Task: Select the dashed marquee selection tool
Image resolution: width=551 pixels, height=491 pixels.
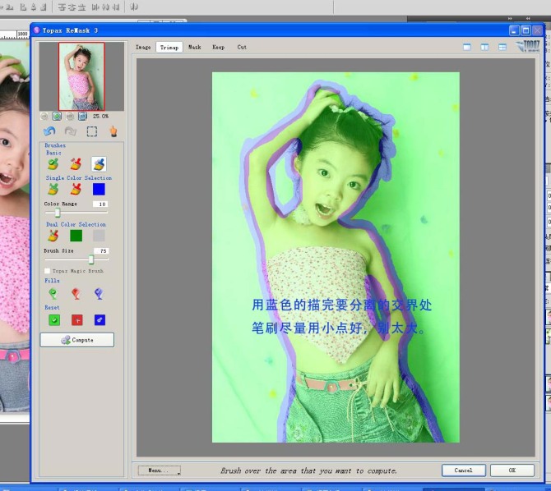Action: (x=92, y=131)
